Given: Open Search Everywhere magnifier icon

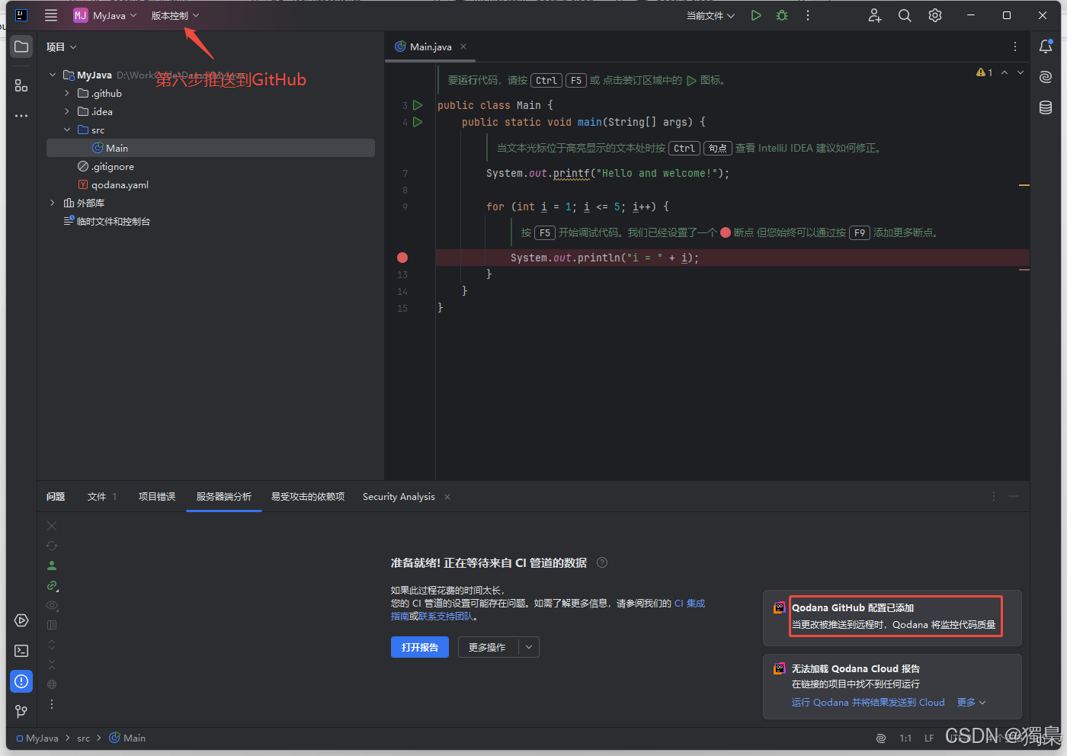Looking at the screenshot, I should click(x=905, y=15).
